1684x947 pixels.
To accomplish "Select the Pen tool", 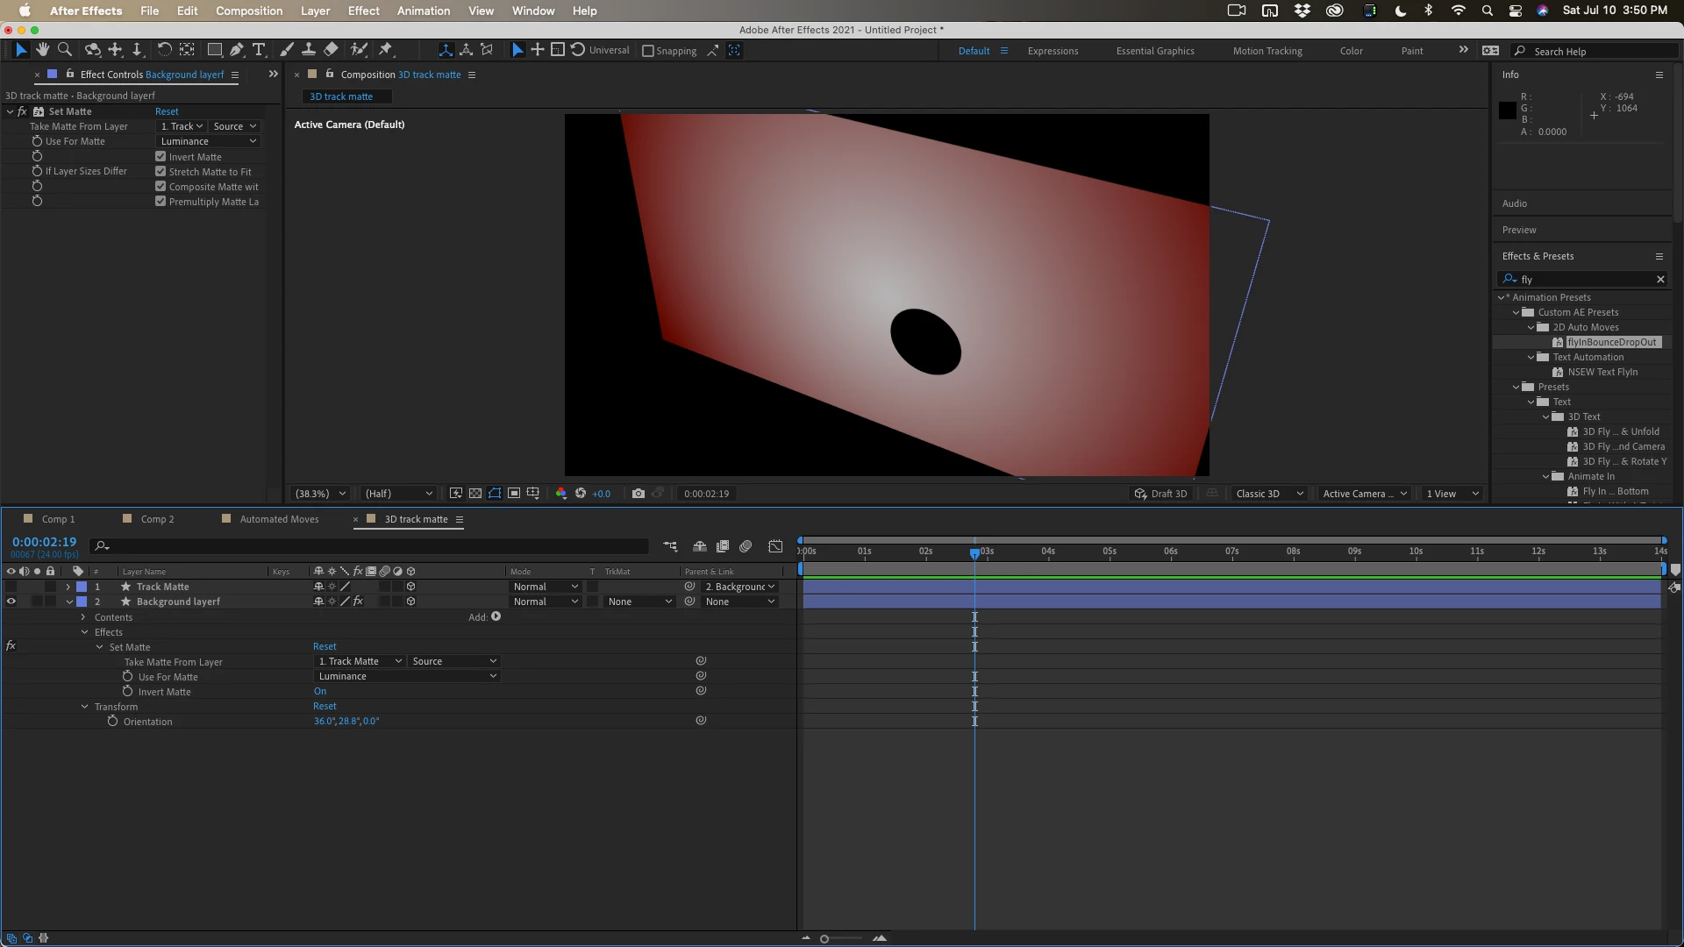I will pyautogui.click(x=237, y=50).
